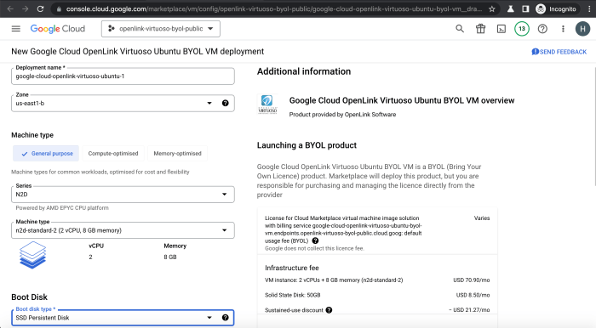Open the help question mark in header

tap(542, 29)
